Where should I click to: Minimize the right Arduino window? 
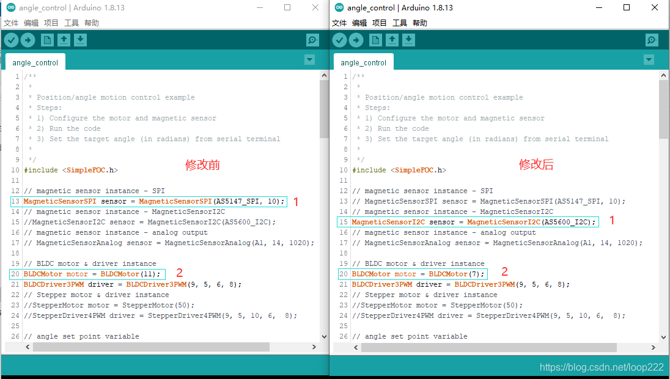[x=600, y=7]
